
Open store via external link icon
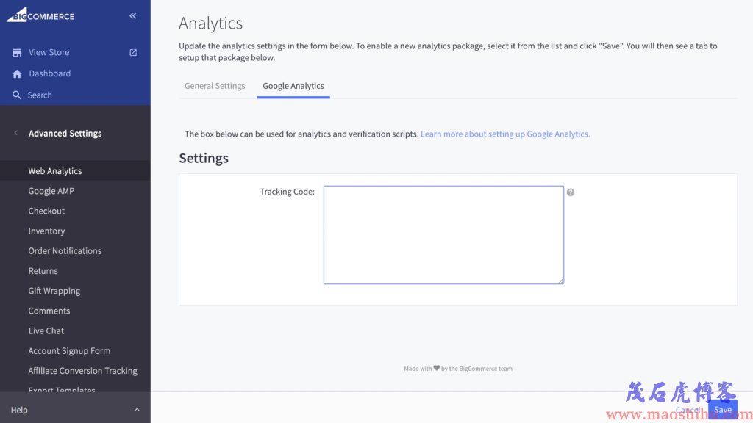coord(133,52)
